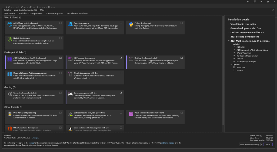Check Data storage and processing workload
Viewport: 277px width, 152px height.
pyautogui.click(x=61, y=112)
